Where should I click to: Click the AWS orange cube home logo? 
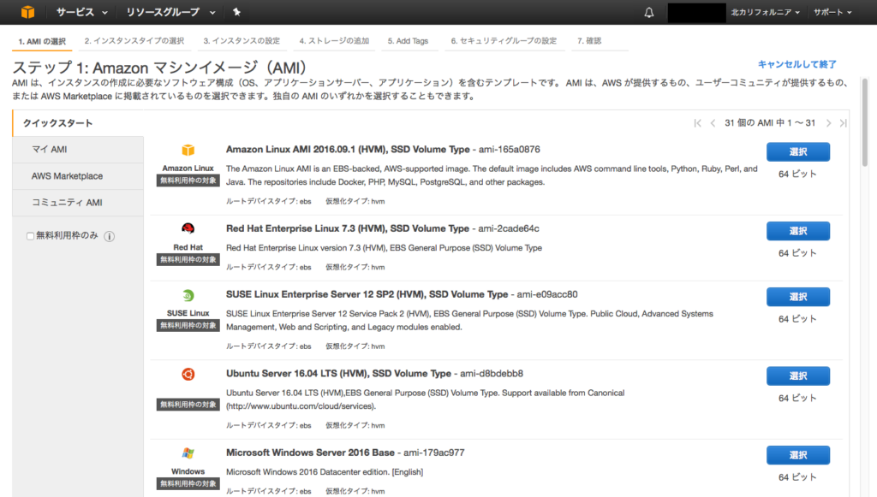[27, 12]
